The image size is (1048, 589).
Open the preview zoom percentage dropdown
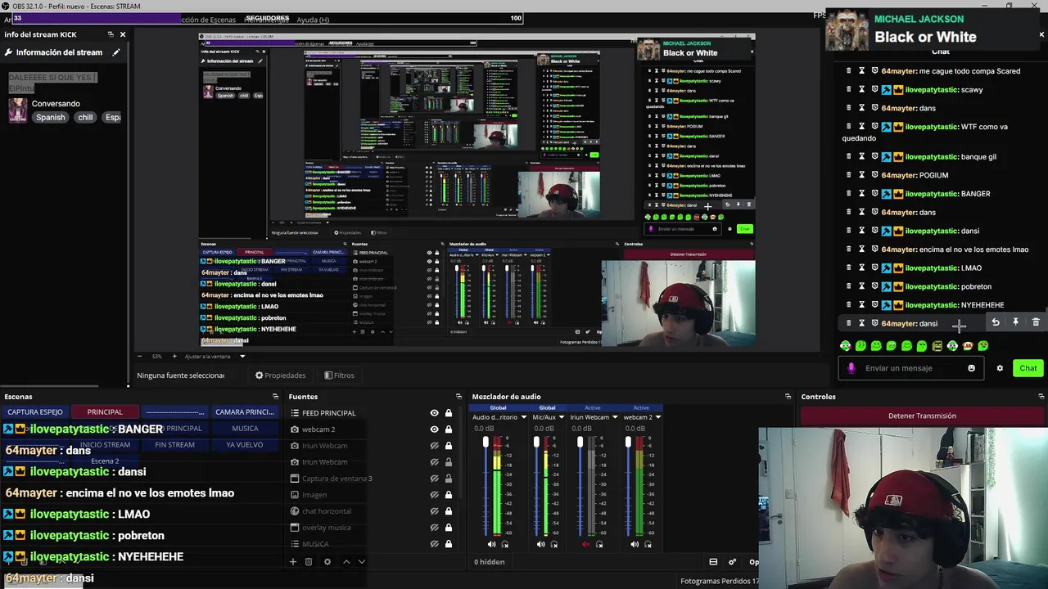tap(157, 357)
